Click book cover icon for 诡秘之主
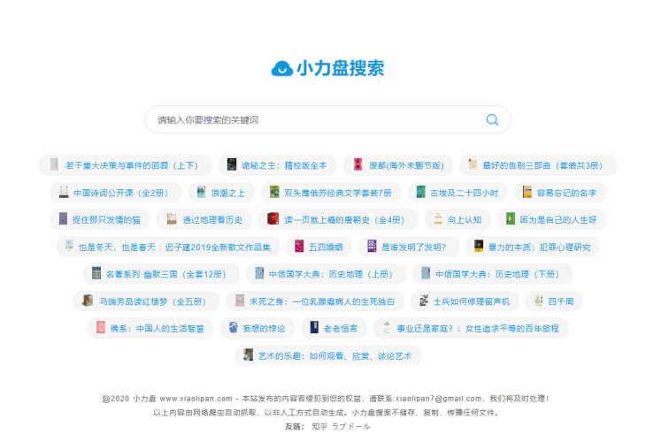661x442 pixels. pyautogui.click(x=232, y=164)
